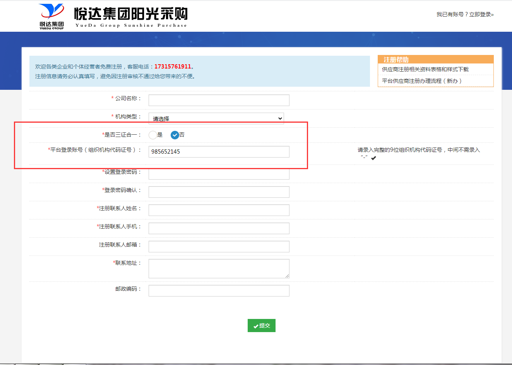Click the 登录密码确认 input field

[219, 192]
